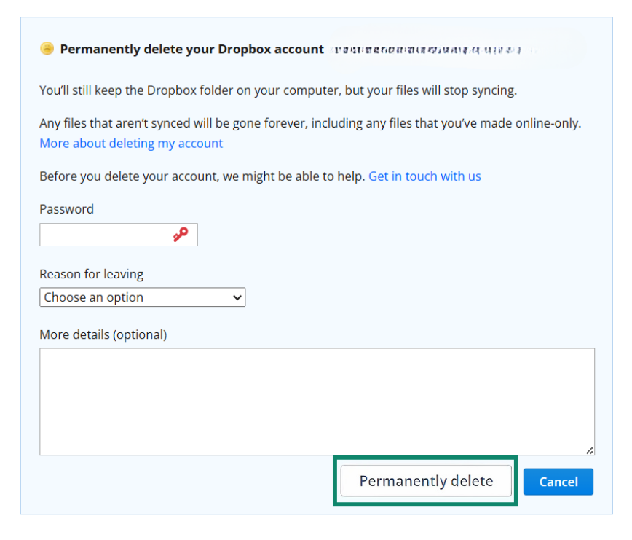Expand the reasons list to pick an option
Image resolution: width=632 pixels, height=540 pixels.
[x=142, y=297]
